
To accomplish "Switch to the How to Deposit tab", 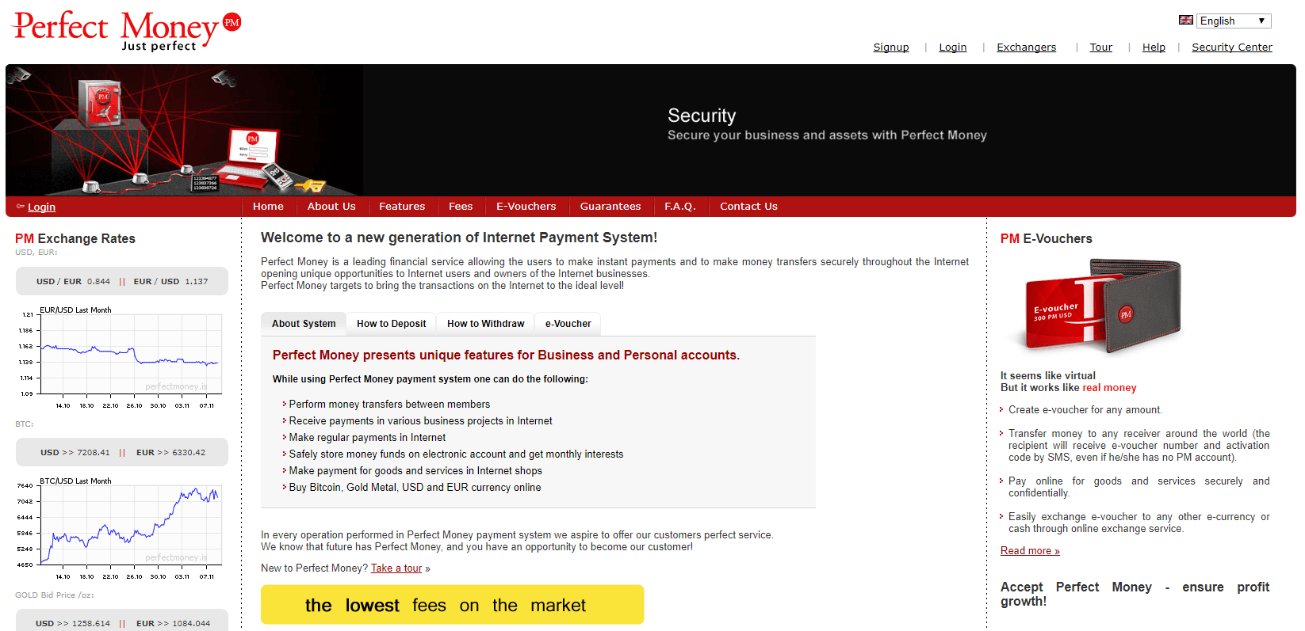I will pyautogui.click(x=391, y=324).
